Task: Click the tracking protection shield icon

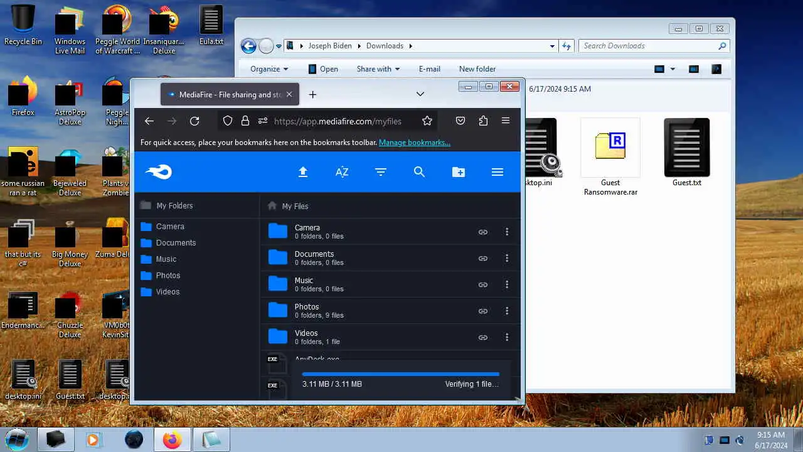Action: tap(228, 121)
